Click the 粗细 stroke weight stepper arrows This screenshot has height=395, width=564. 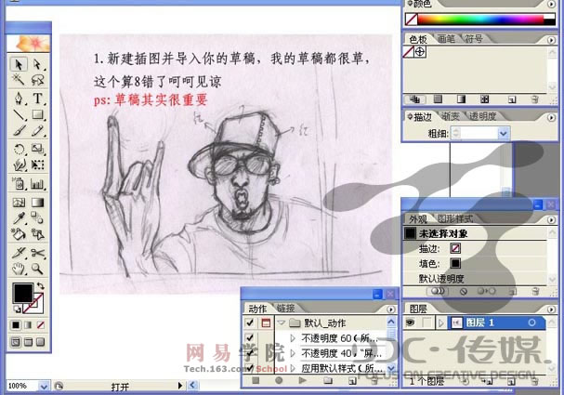456,134
